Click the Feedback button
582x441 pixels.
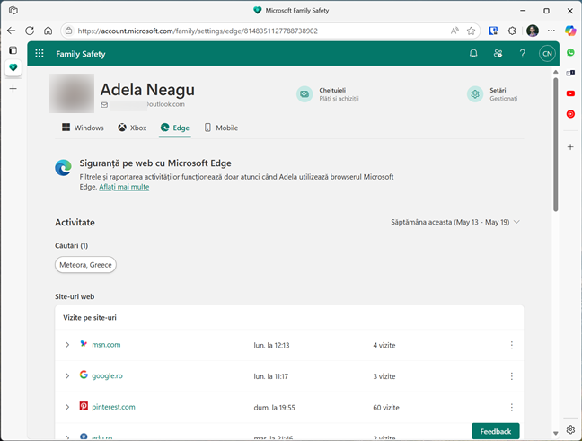point(496,431)
